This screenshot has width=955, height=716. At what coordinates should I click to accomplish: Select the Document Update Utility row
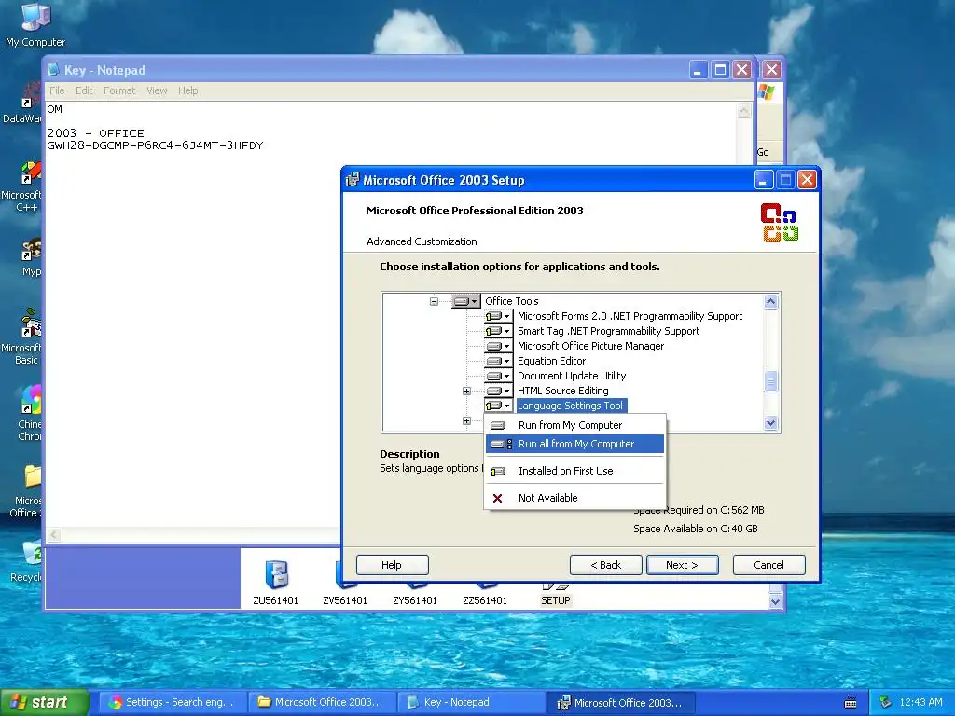[572, 376]
